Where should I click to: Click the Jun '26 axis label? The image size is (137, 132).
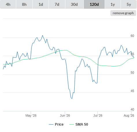point(65,115)
